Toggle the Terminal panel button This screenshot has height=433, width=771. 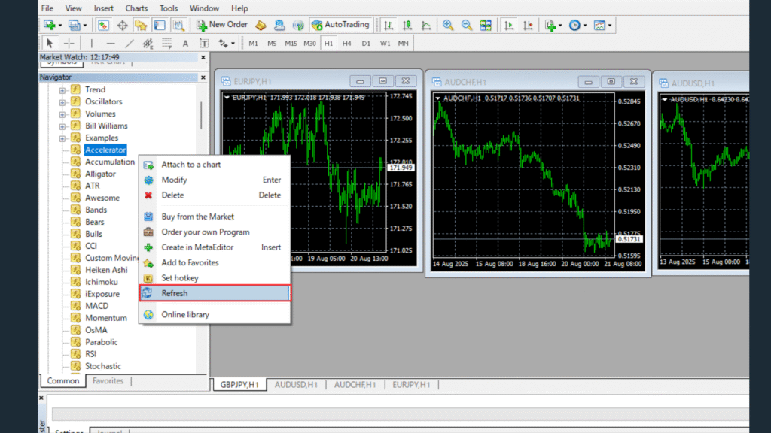[160, 25]
